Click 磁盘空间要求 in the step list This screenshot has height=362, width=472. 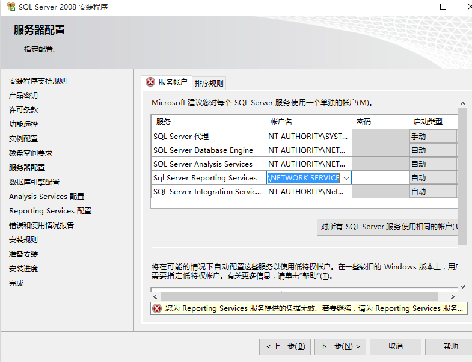(x=31, y=153)
